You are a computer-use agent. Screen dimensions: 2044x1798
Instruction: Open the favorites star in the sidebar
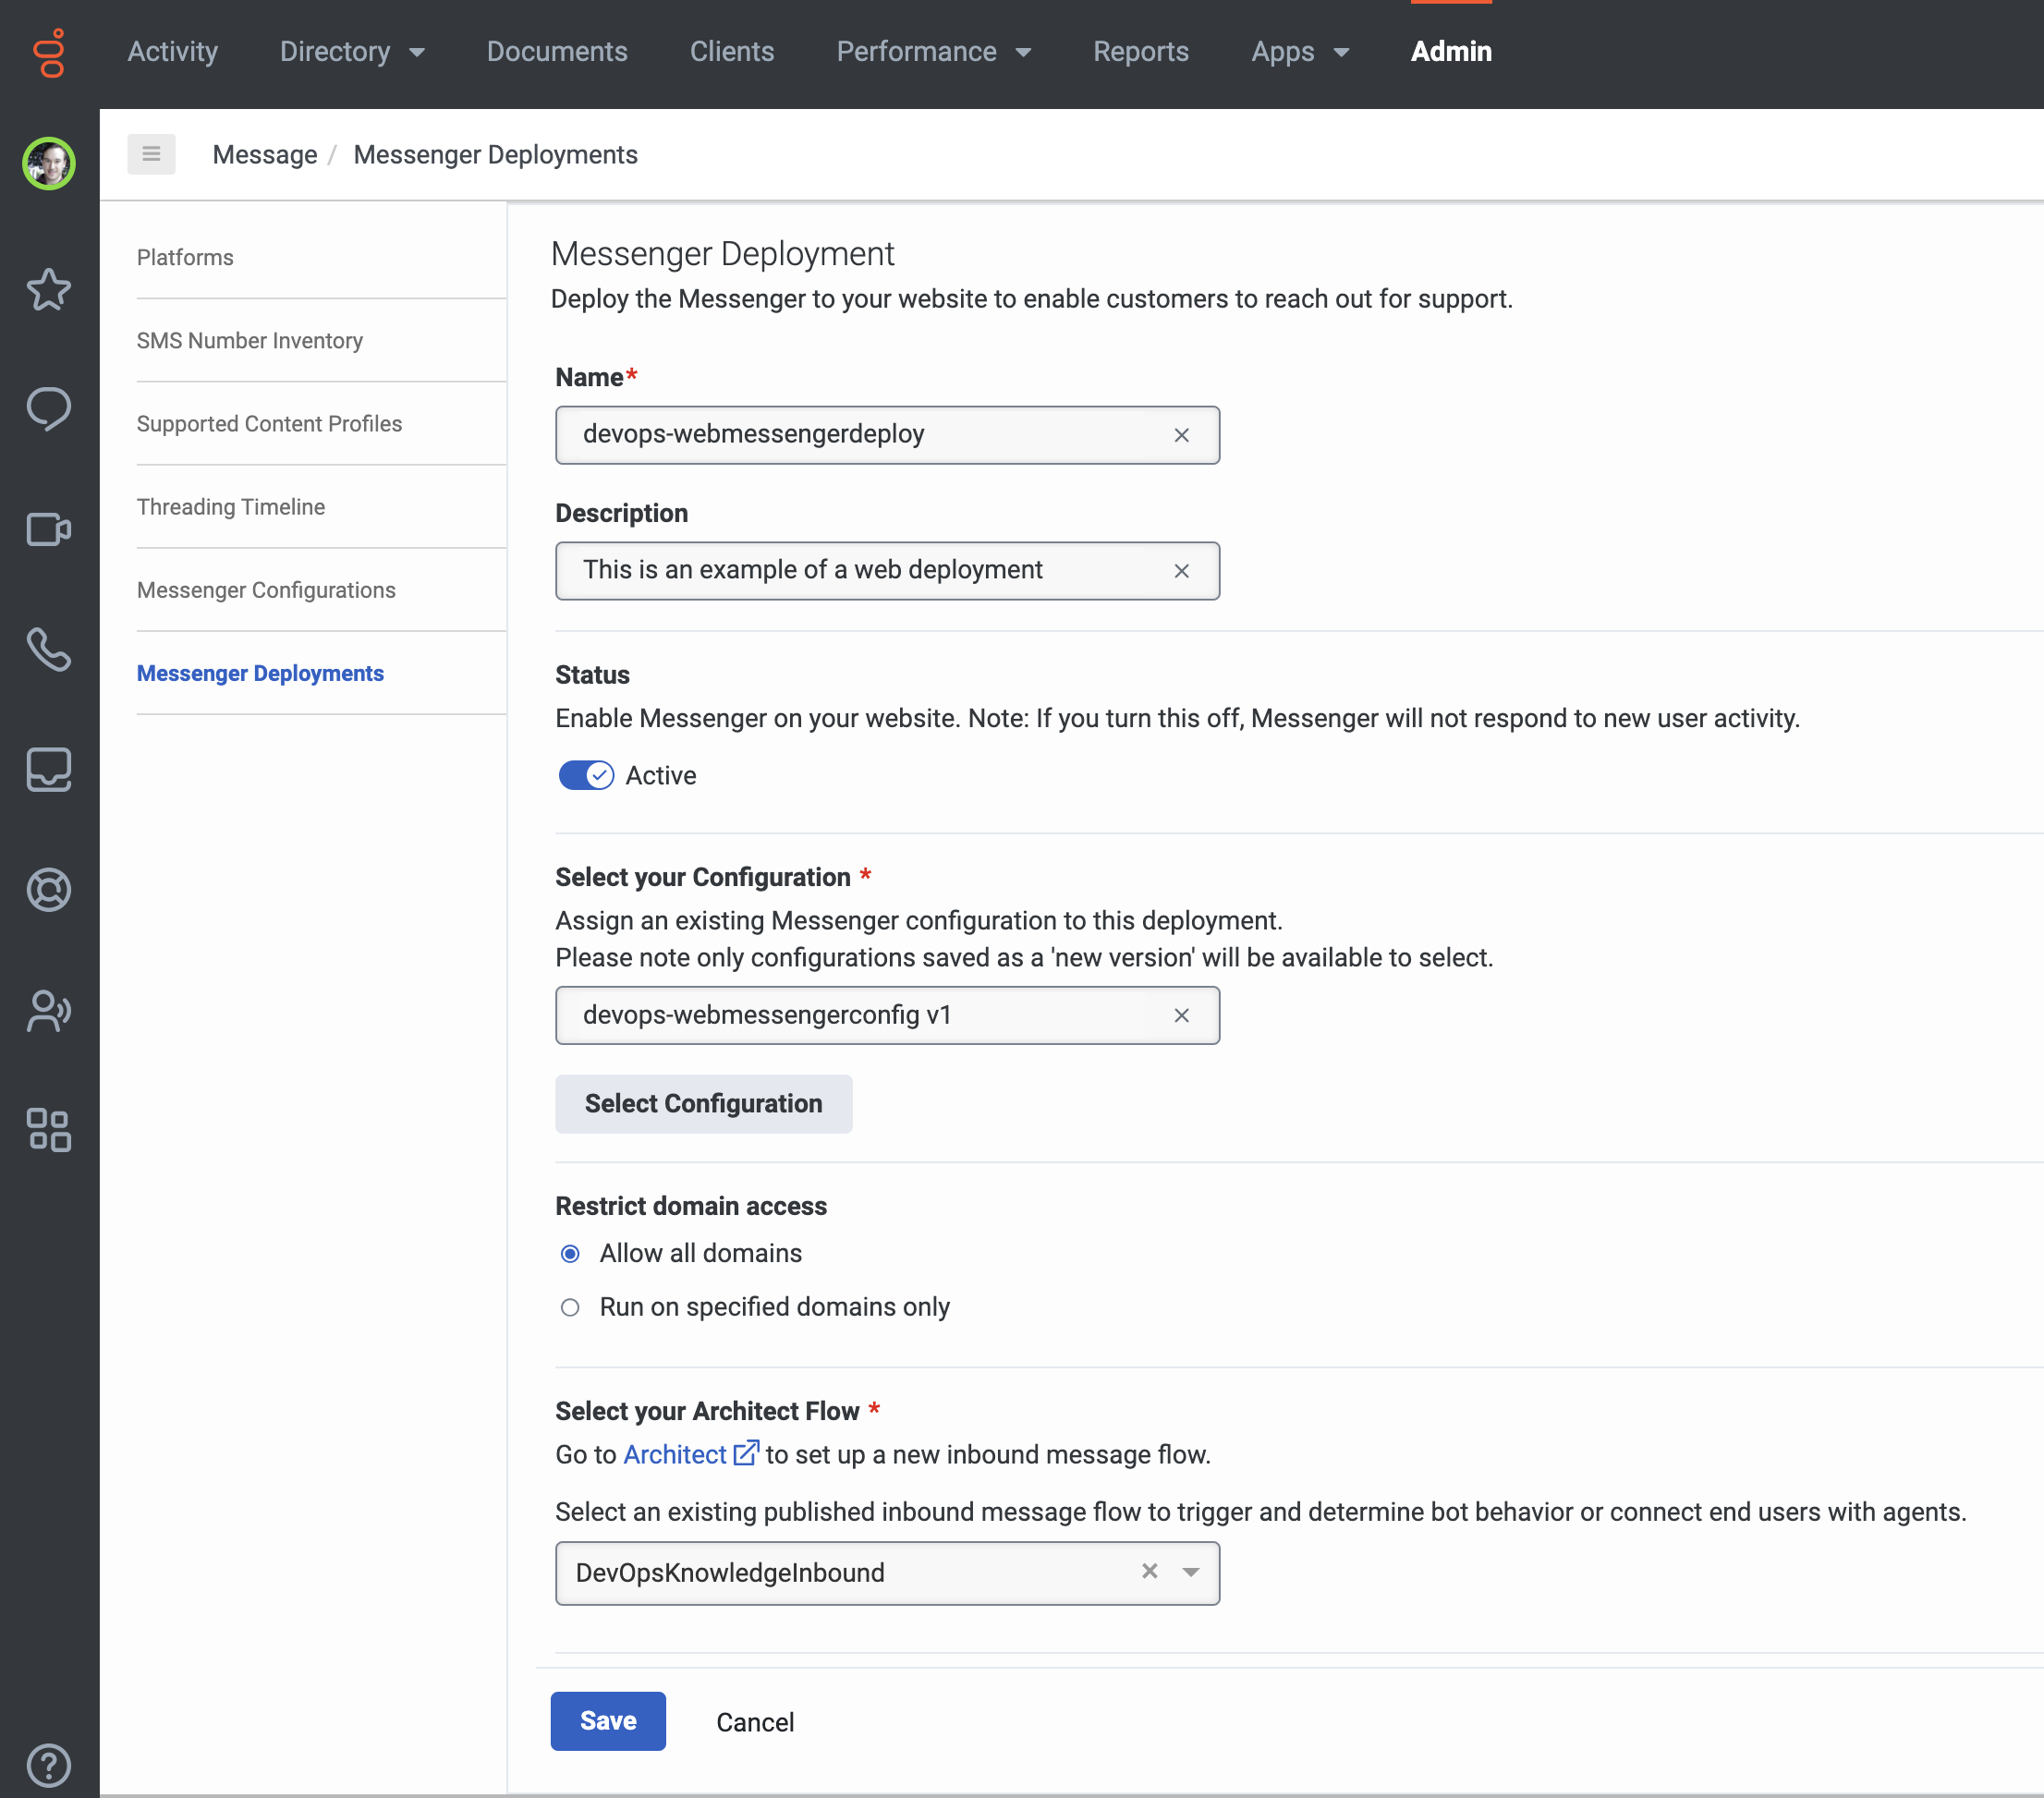pyautogui.click(x=48, y=290)
